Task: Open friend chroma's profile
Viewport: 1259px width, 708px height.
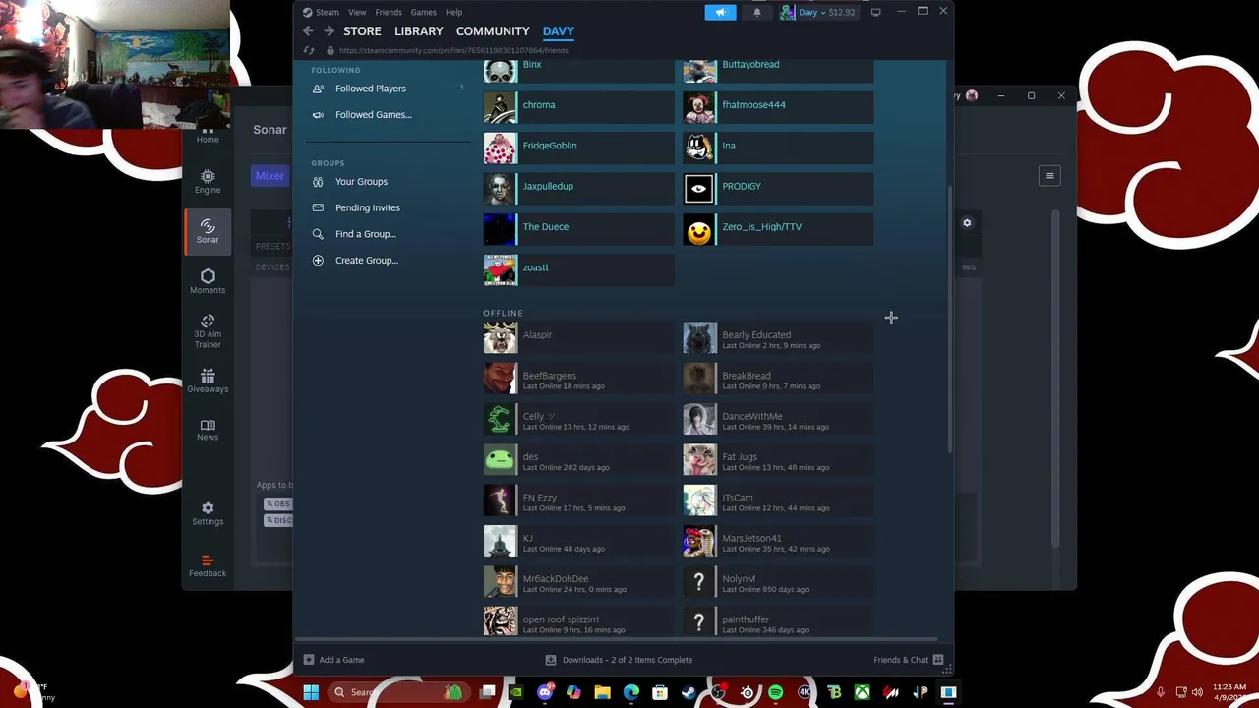Action: pos(578,107)
